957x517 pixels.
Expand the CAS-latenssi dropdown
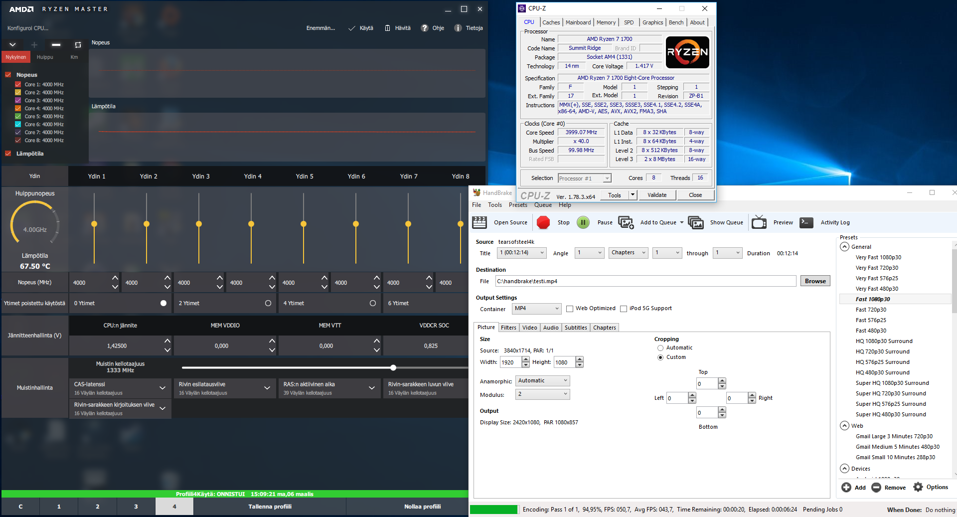click(162, 388)
